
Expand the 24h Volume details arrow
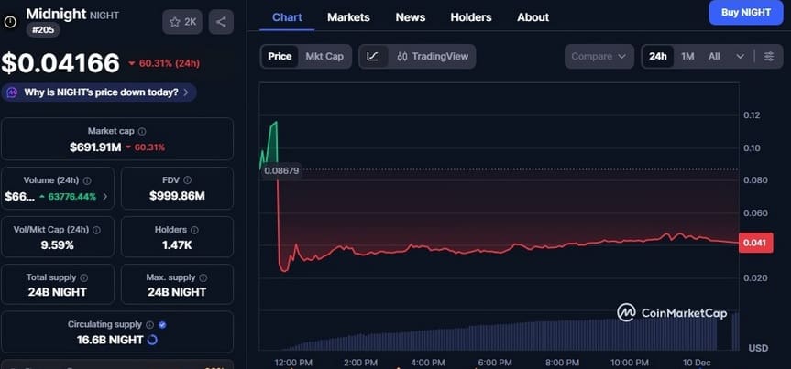pyautogui.click(x=104, y=197)
